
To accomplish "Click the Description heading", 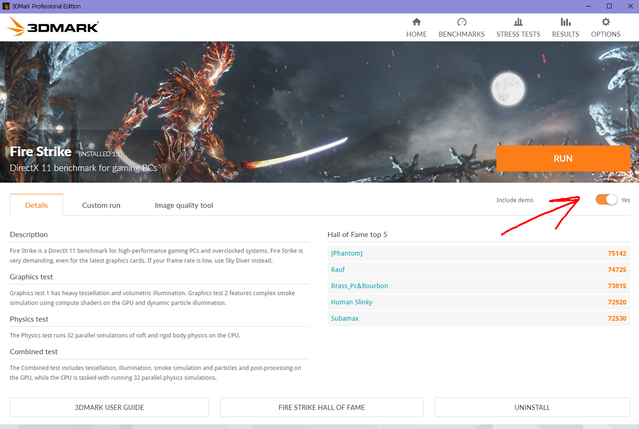I will 29,234.
